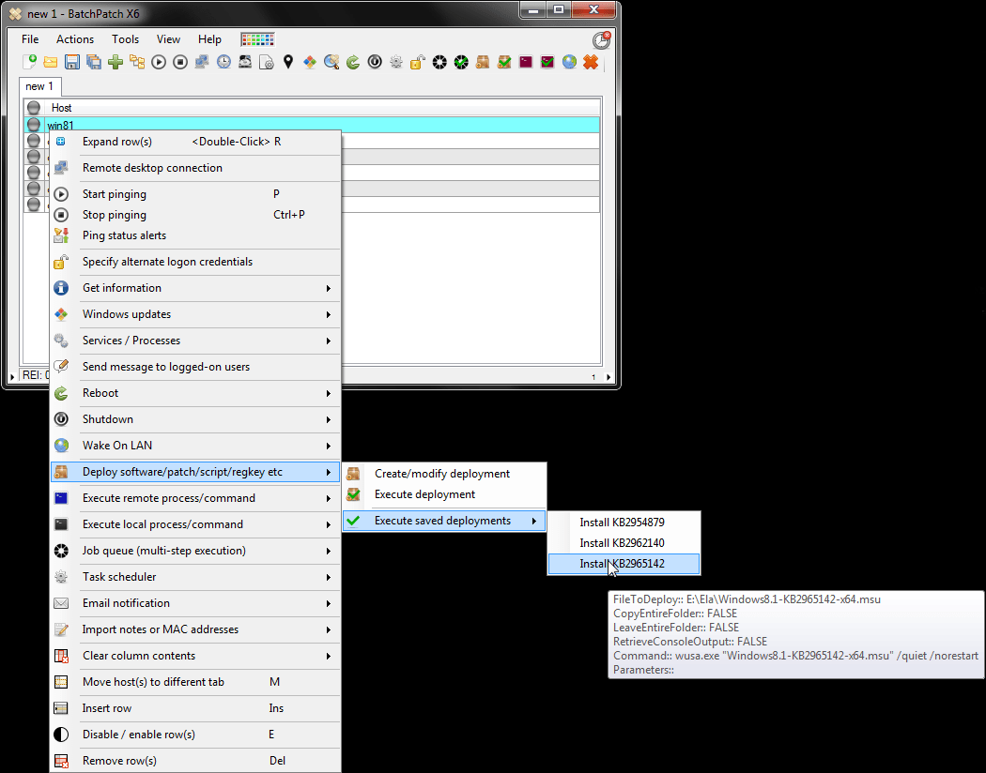This screenshot has height=773, width=986.
Task: Choose Expand row(s) entry
Action: pos(195,142)
